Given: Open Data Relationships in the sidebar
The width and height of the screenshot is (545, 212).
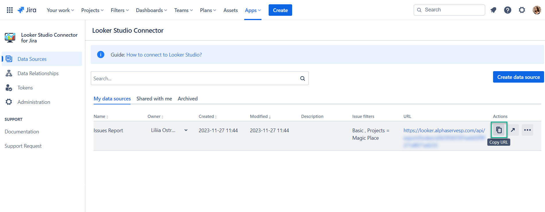Looking at the screenshot, I should [x=38, y=73].
